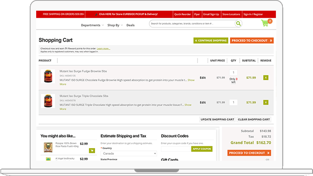Click quantity field for Fudge Brownie
Viewport: 313px width, 176px height.
pyautogui.click(x=233, y=73)
